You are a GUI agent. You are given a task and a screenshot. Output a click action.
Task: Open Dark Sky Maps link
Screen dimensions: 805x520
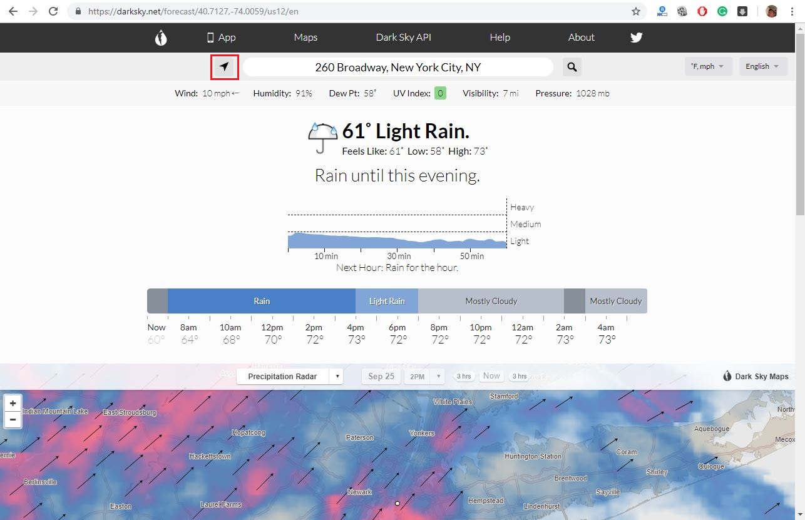[756, 376]
